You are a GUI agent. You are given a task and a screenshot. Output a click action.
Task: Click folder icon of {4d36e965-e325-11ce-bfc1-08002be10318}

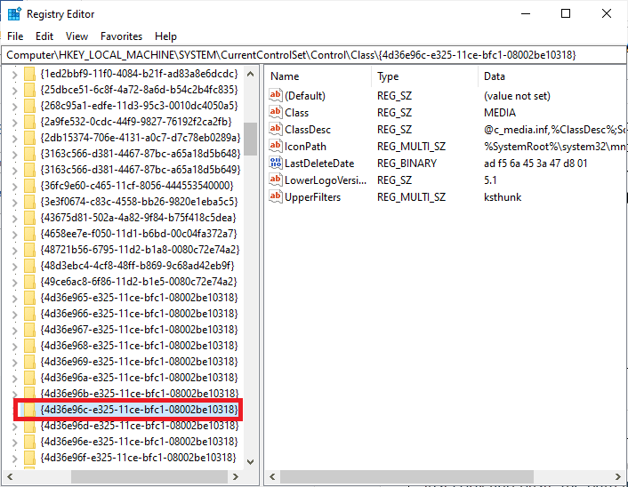(x=29, y=298)
